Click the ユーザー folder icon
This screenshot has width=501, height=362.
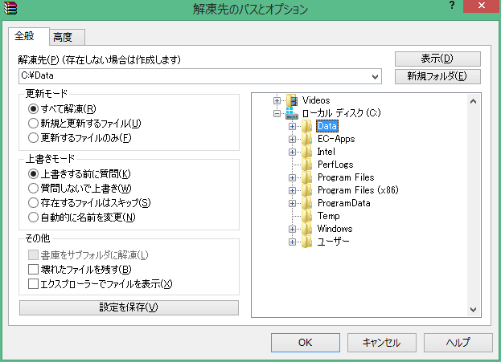(307, 242)
